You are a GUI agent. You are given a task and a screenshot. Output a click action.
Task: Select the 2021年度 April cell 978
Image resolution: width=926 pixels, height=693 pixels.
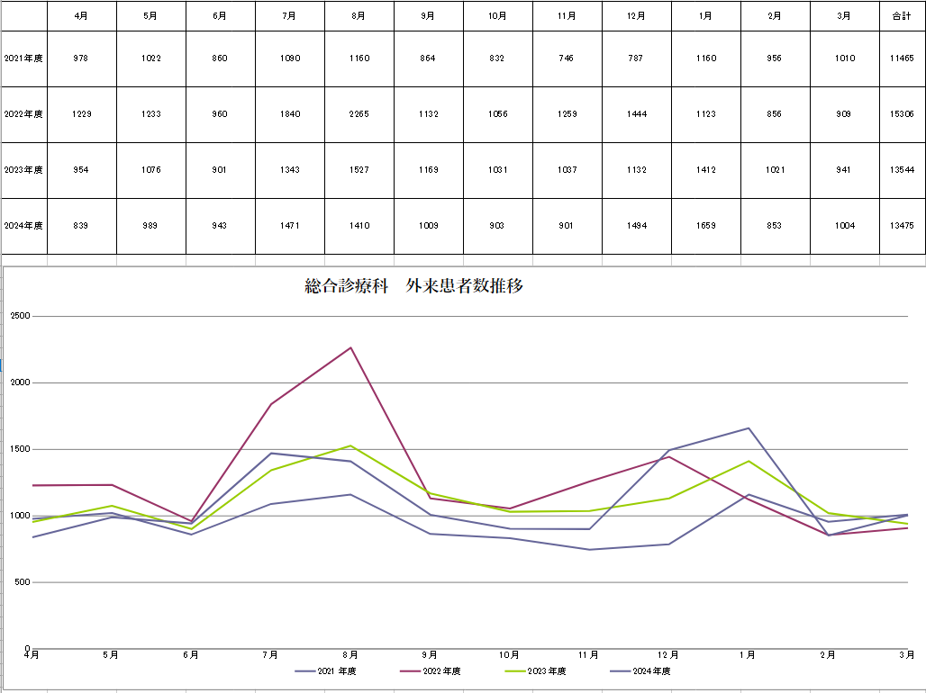[82, 58]
